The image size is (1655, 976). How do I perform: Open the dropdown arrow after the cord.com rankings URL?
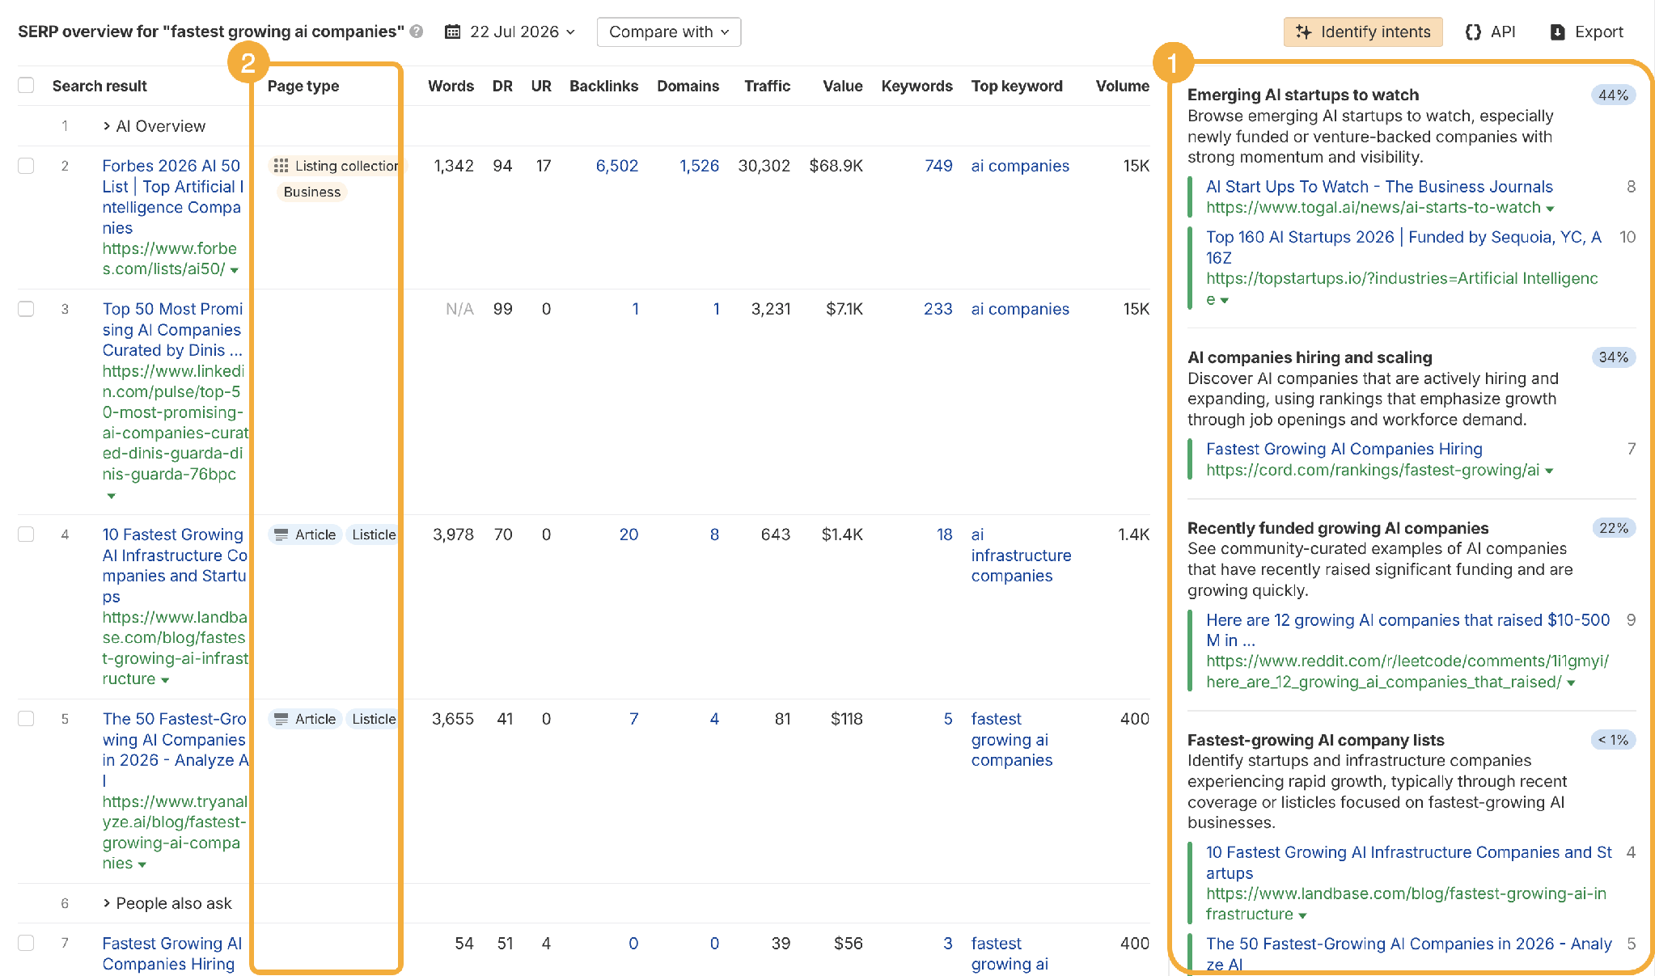tap(1549, 471)
